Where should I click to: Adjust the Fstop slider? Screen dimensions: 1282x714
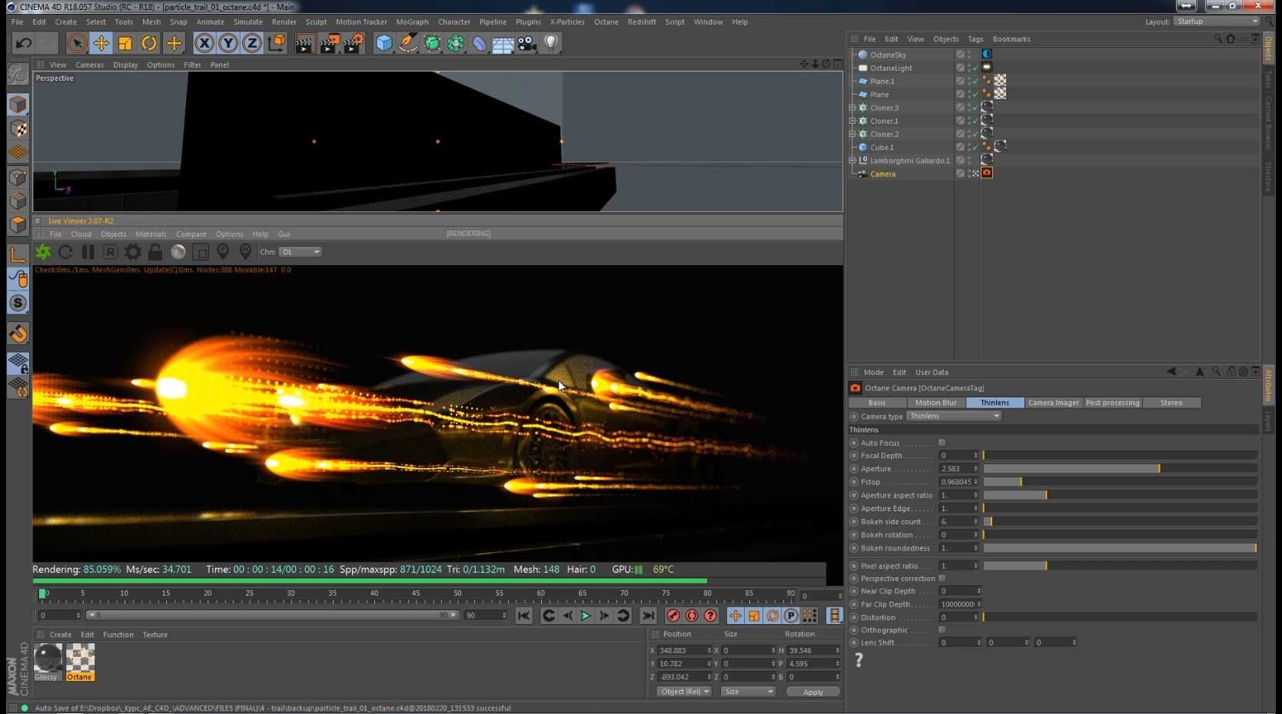(x=1121, y=482)
